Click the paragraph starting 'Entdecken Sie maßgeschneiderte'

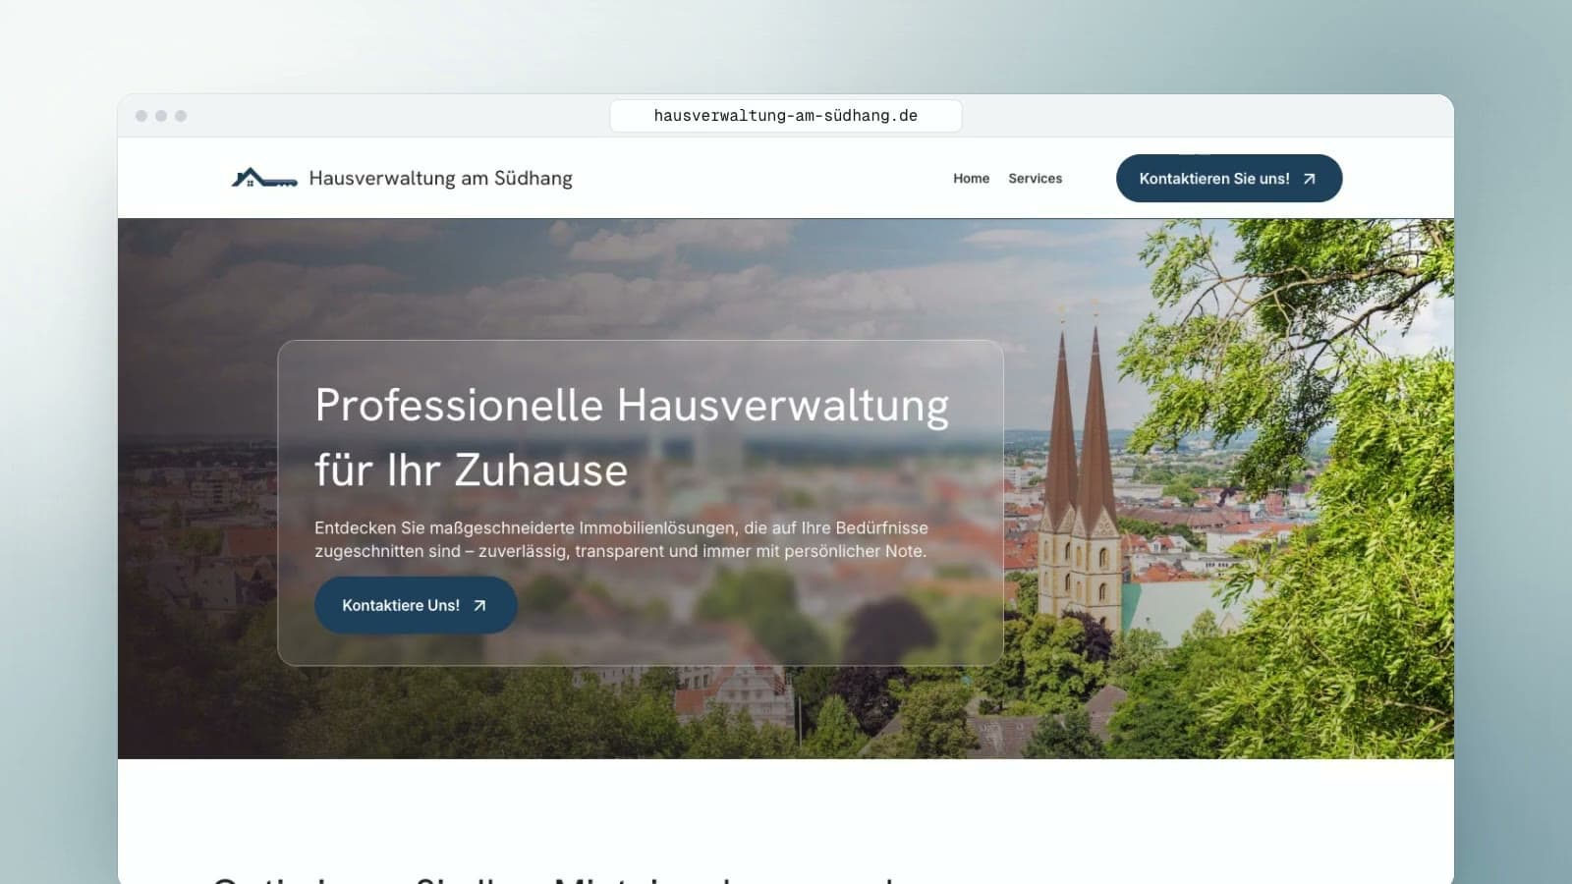pos(621,539)
